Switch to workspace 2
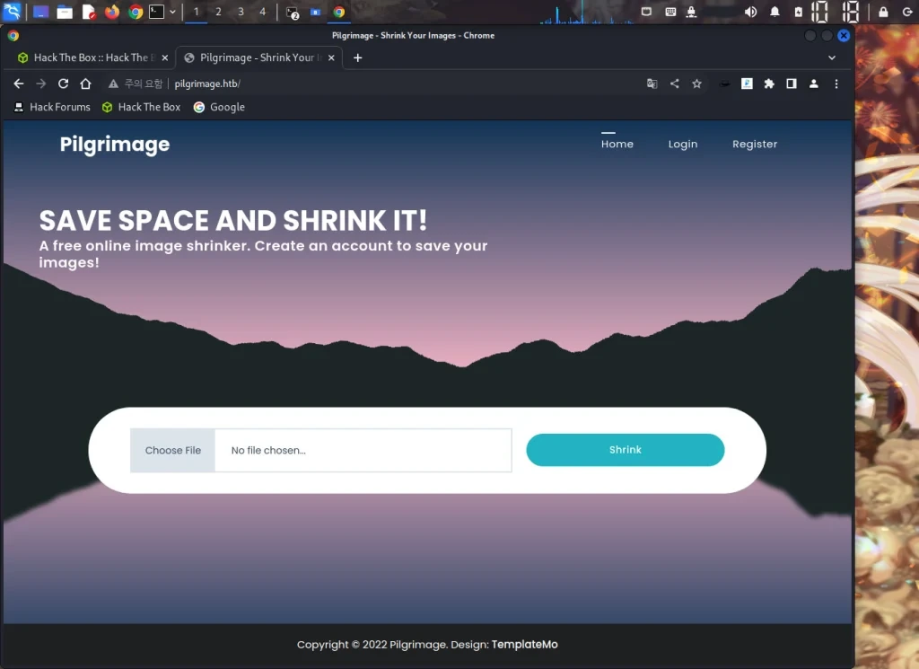The height and width of the screenshot is (669, 919). [x=219, y=12]
